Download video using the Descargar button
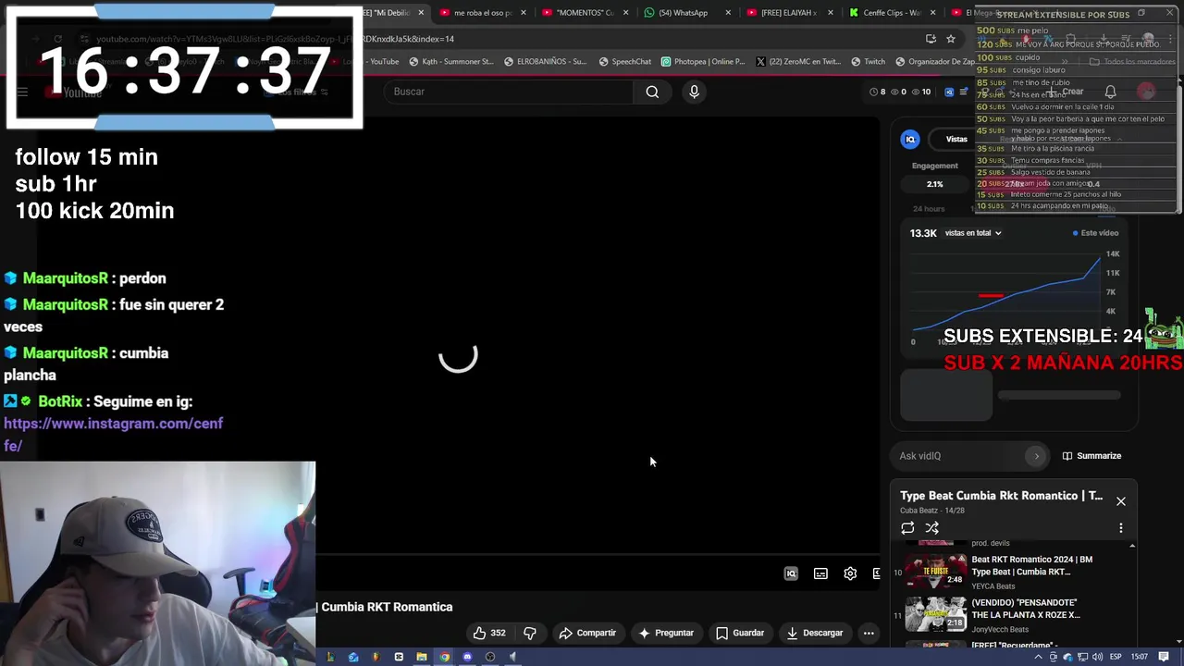 coord(815,633)
